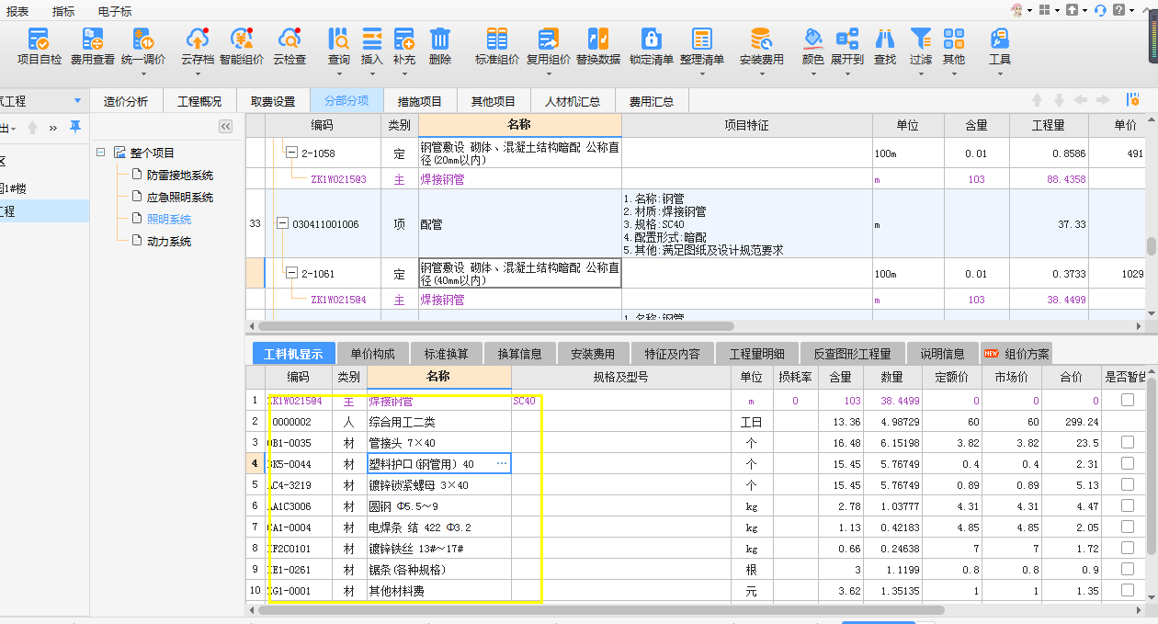The width and height of the screenshot is (1158, 624).
Task: Click the 插入 insert icon
Action: (372, 40)
